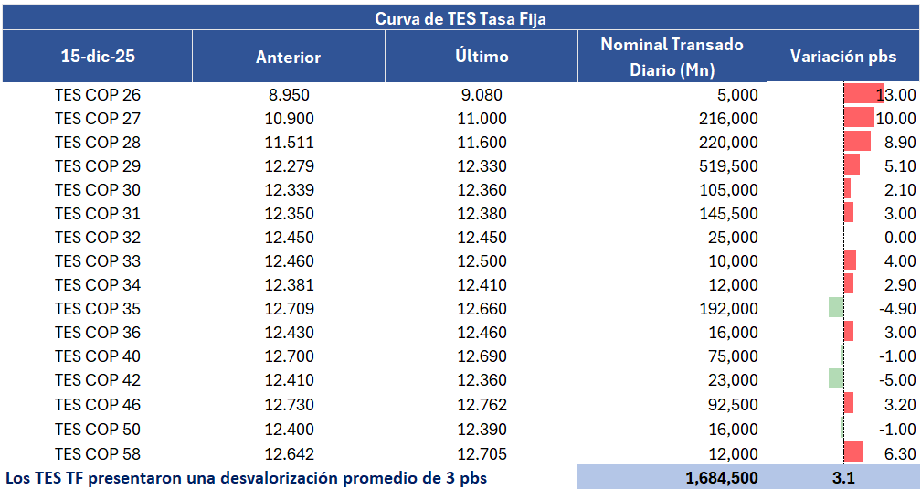Click the 'Curva de TES Tasa Fija' title
921x489 pixels.
460,17
